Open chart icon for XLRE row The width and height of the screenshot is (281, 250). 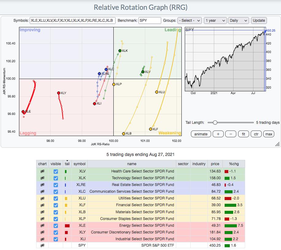pyautogui.click(x=42, y=185)
